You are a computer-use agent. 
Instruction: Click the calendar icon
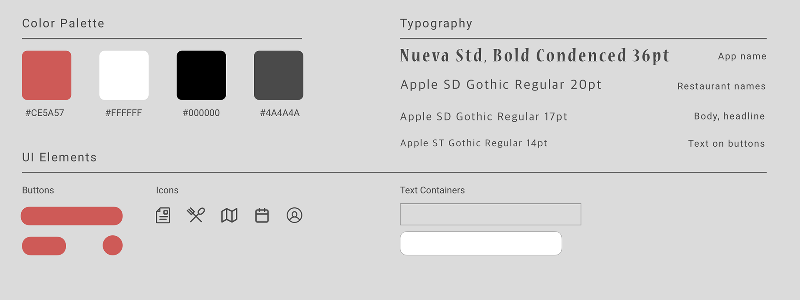pos(262,215)
